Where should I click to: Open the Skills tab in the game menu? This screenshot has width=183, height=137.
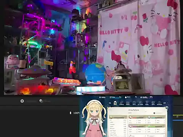pos(134,103)
